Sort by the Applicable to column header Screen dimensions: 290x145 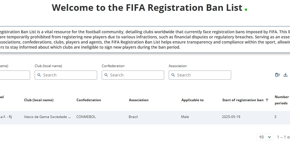[192, 100]
